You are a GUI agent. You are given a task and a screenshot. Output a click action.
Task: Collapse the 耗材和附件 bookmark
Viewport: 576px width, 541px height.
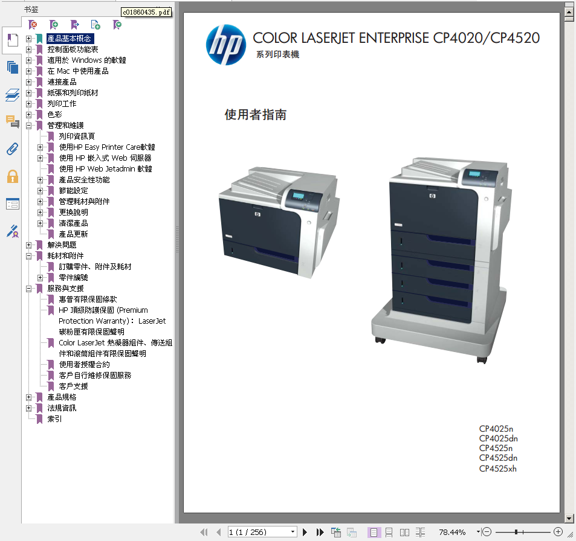[x=28, y=256]
